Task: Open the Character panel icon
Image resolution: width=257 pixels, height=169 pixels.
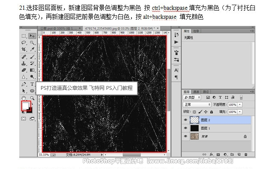Action: (176, 70)
